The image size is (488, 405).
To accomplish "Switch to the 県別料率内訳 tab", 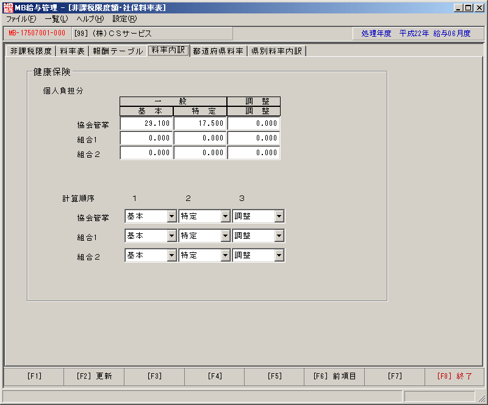I will (x=277, y=51).
